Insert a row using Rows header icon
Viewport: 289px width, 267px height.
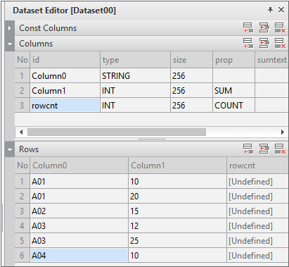(264, 149)
